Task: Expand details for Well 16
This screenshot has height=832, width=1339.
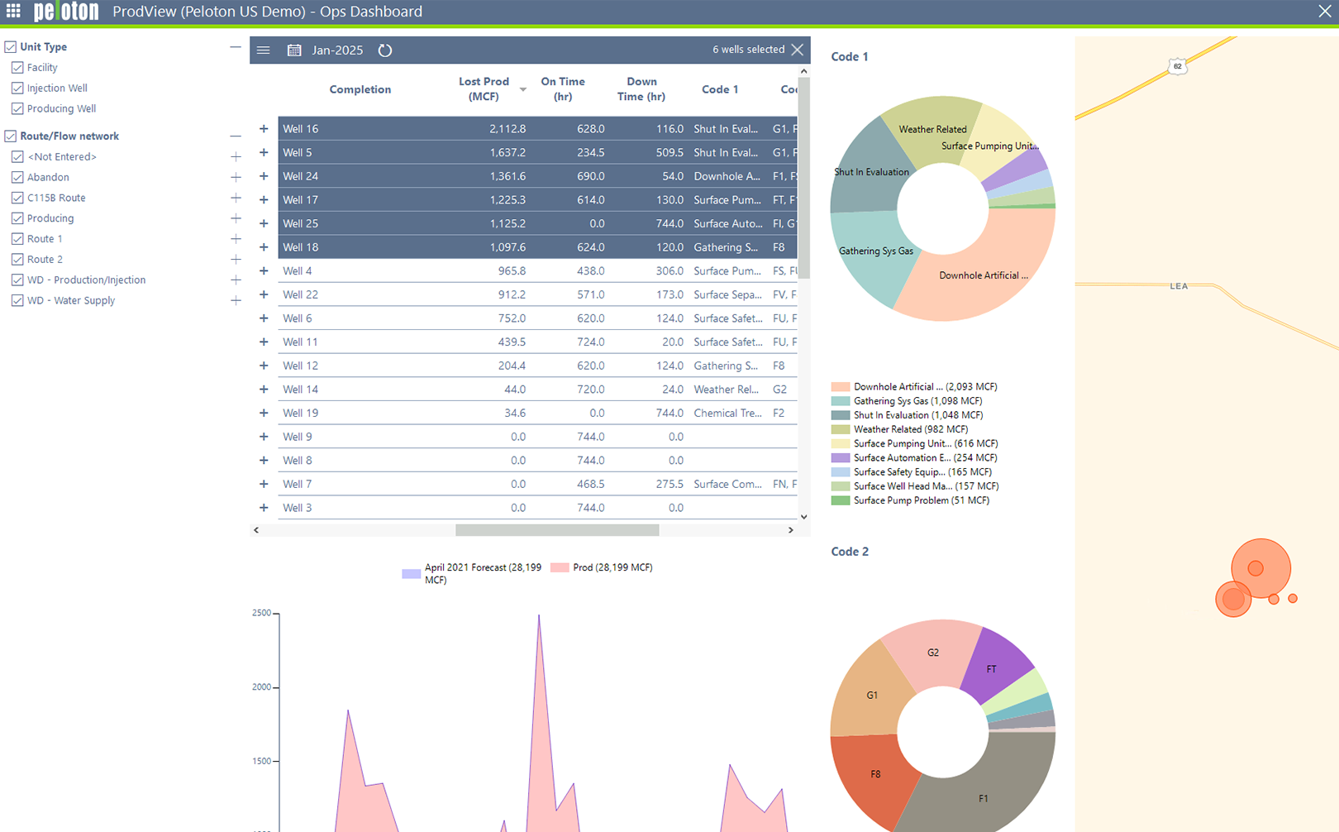Action: pyautogui.click(x=264, y=128)
